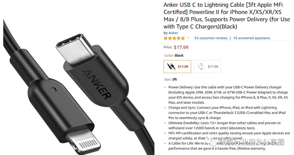Click the five-star rating icons

tap(174, 38)
